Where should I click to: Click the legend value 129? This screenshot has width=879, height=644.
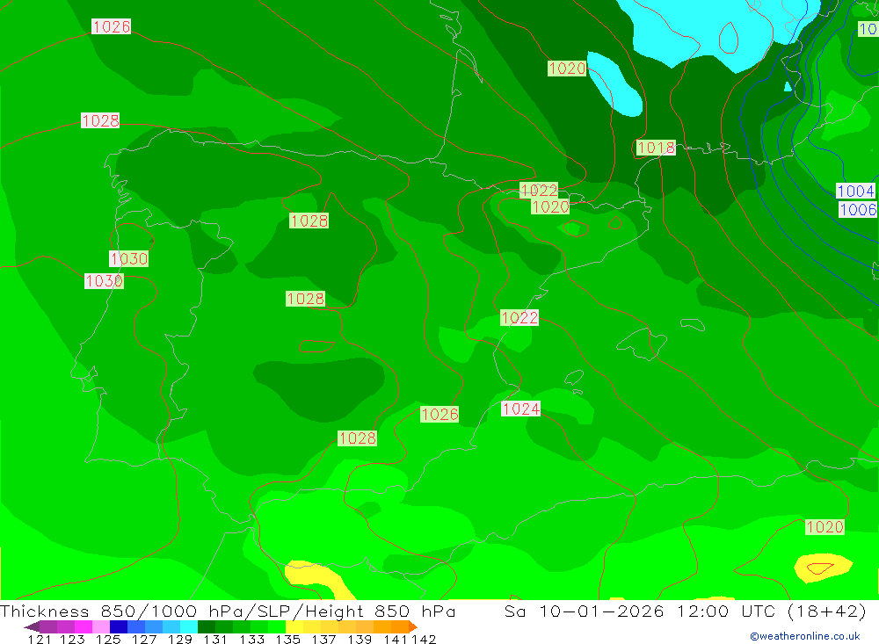[180, 639]
